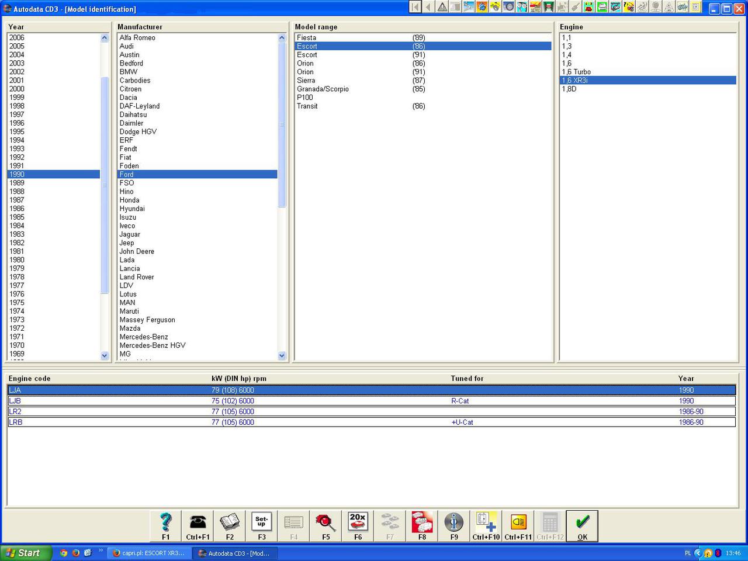This screenshot has height=561, width=748.
Task: Open help with the F1 question mark icon
Action: 166,526
